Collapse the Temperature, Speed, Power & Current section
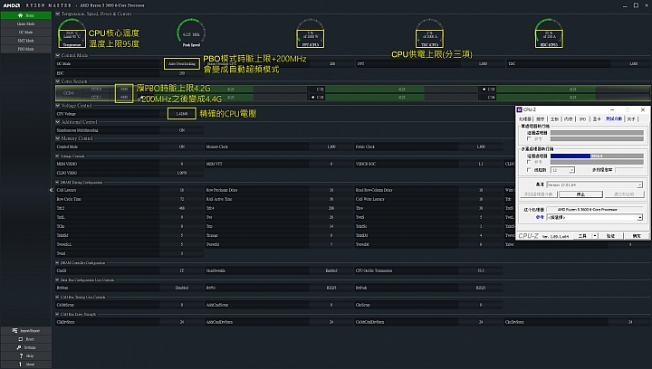Viewport: 652px width, 369px height. point(58,14)
